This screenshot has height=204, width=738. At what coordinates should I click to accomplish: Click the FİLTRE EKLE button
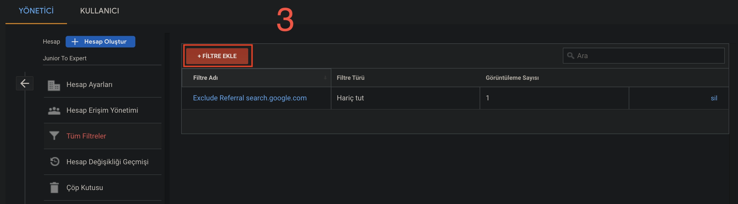[x=217, y=56]
